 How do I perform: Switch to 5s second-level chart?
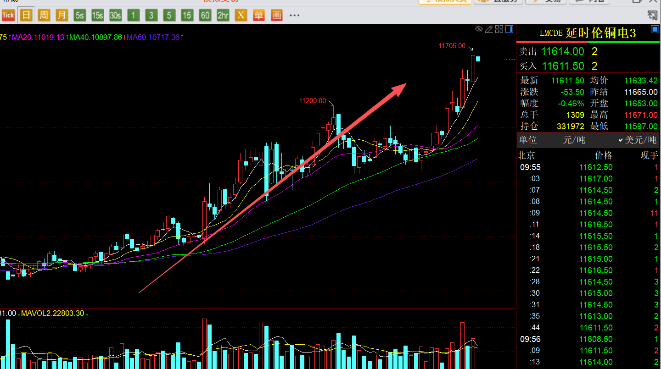pos(79,16)
